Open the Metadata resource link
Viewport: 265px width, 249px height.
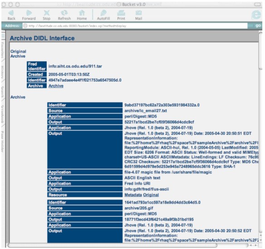[133, 195]
